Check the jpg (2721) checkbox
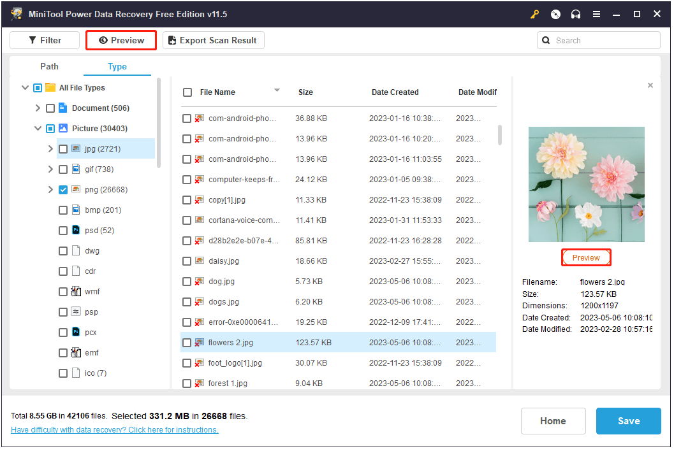The image size is (674, 451). (63, 148)
